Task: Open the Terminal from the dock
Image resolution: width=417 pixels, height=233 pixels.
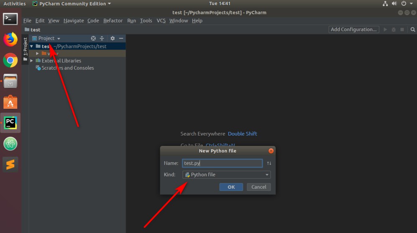Action: pyautogui.click(x=10, y=19)
